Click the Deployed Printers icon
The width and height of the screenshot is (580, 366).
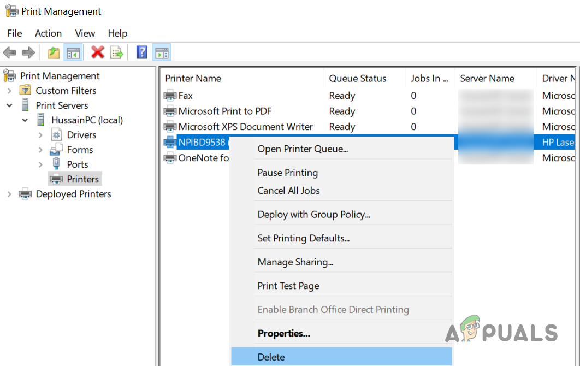click(25, 194)
